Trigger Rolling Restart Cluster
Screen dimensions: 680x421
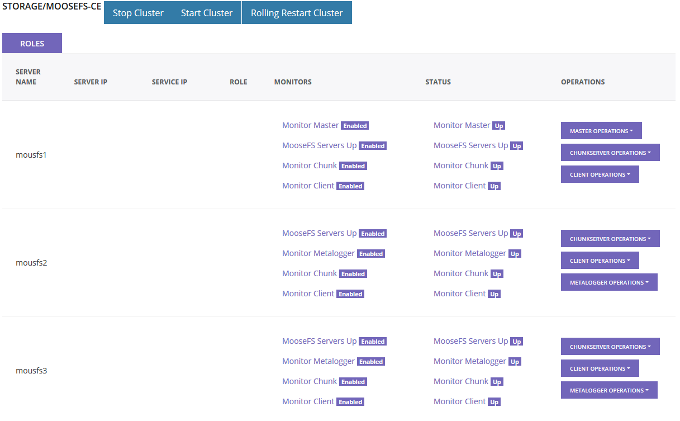pos(297,13)
